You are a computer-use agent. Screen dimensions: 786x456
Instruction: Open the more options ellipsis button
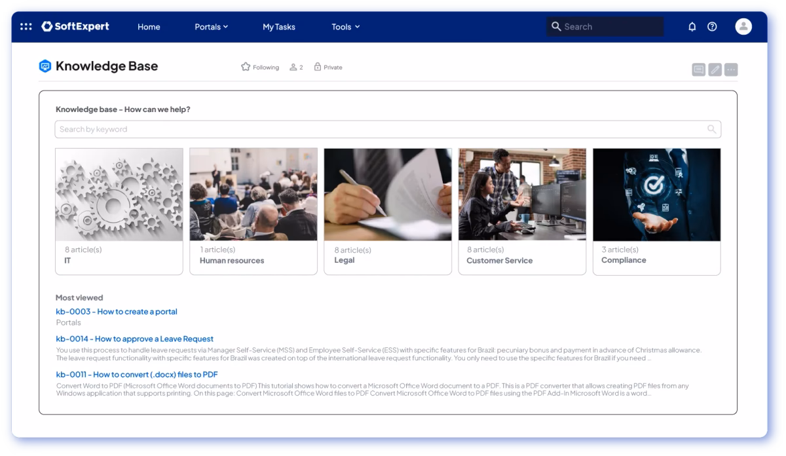click(731, 69)
